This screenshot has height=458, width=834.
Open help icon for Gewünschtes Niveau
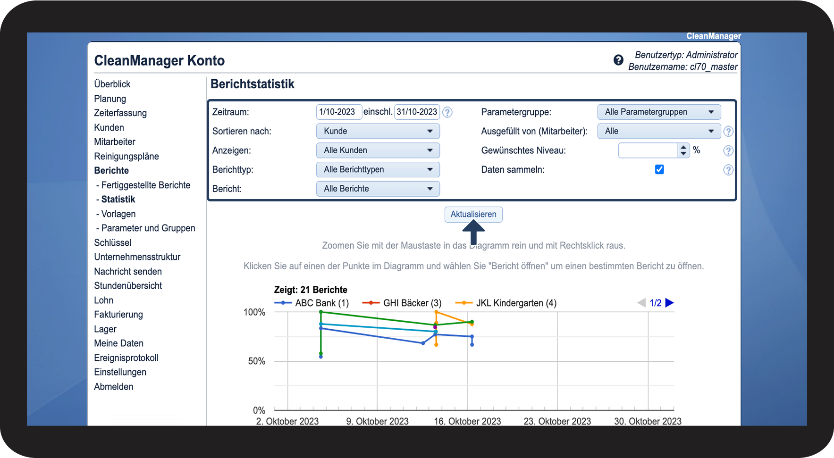[728, 151]
